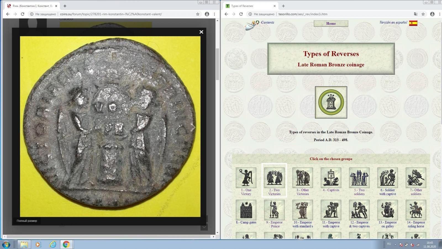Click the translate page icon
This screenshot has height=249, width=442.
[415, 14]
